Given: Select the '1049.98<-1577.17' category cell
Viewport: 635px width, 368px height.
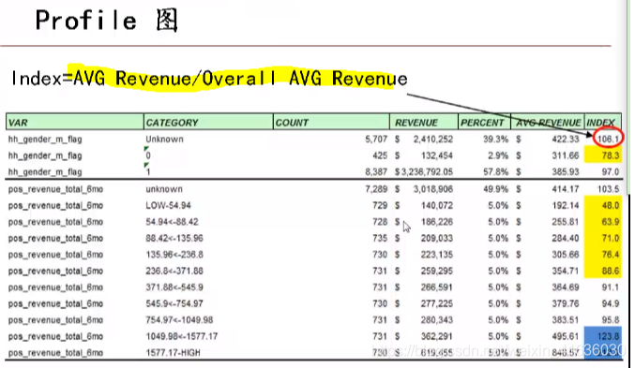Looking at the screenshot, I should [x=182, y=336].
